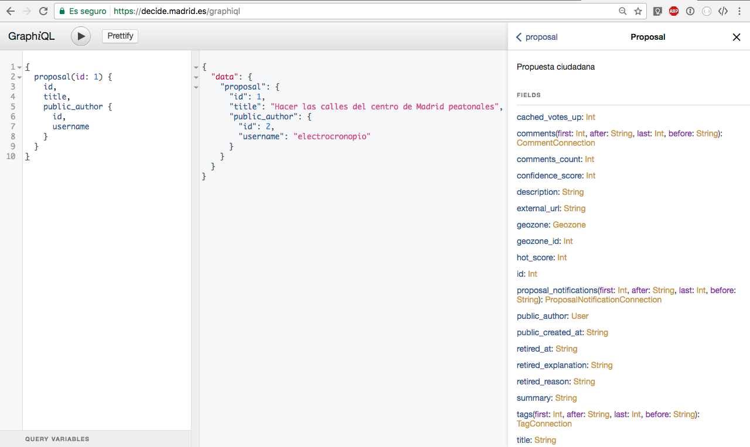Collapse the query with line 1 fold arrow

19,66
